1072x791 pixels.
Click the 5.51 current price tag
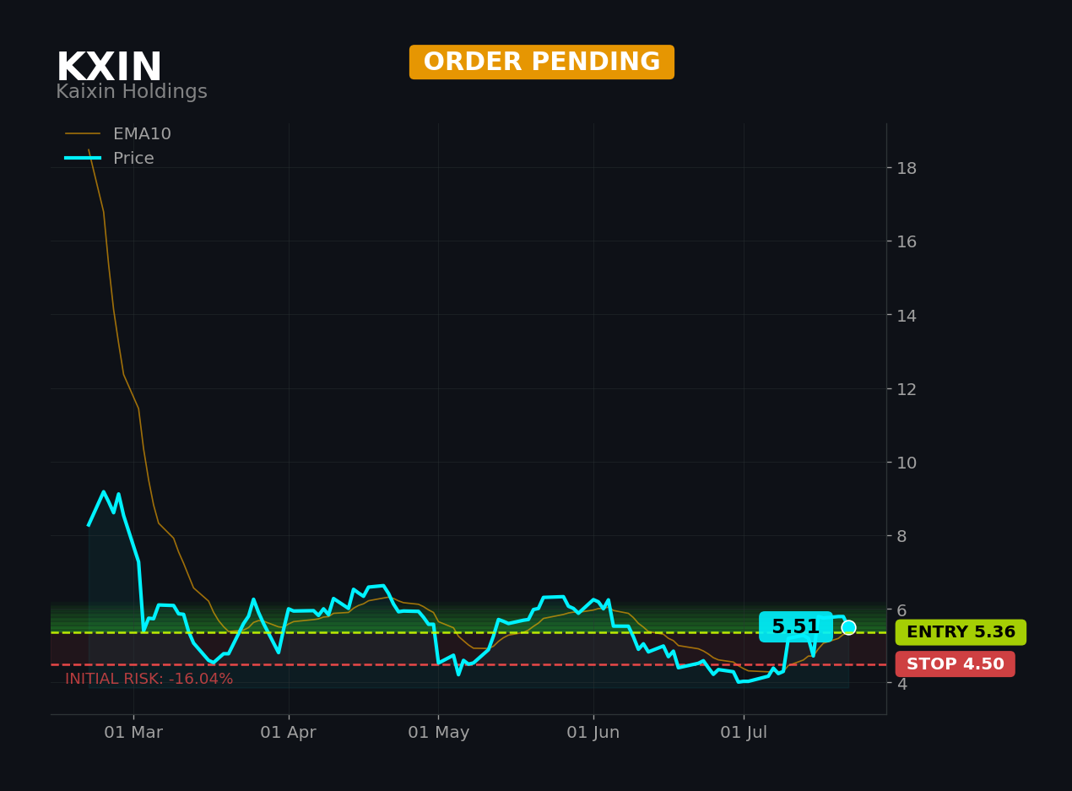[796, 627]
